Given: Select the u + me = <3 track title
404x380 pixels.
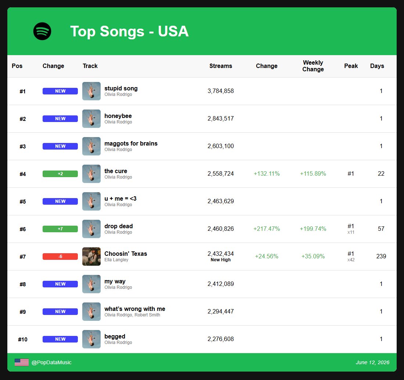Looking at the screenshot, I should pos(120,199).
